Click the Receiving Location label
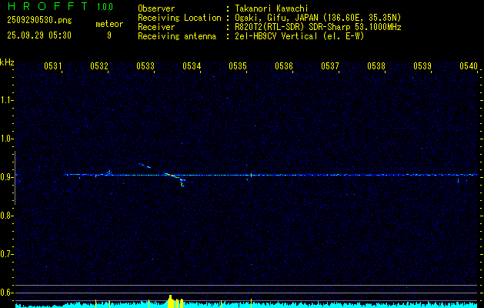The width and height of the screenshot is (484, 308). [x=179, y=18]
